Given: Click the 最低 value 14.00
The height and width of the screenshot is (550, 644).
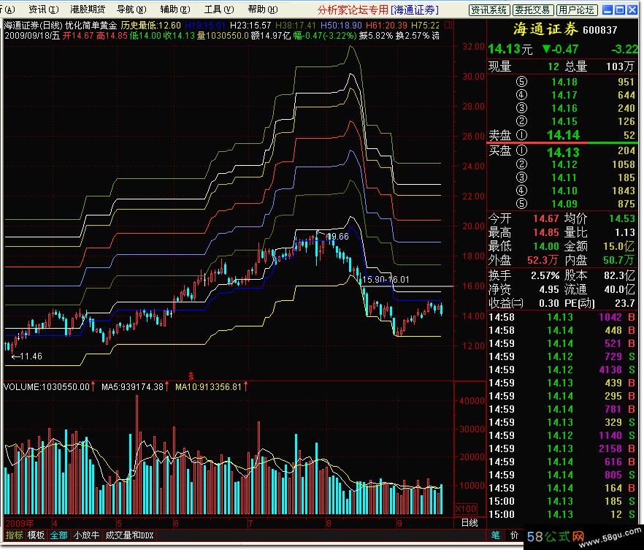Looking at the screenshot, I should point(546,246).
